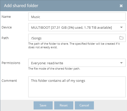This screenshot has width=127, height=111.
Task: Click the Comment field label
Action: tap(9, 81)
